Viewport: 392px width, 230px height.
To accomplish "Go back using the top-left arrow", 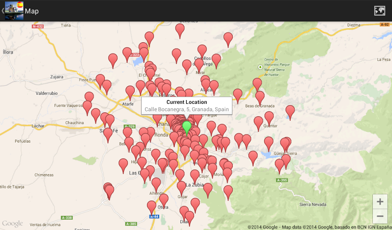I will point(2,11).
